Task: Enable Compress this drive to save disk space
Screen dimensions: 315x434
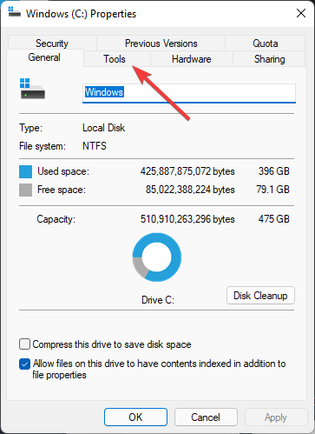Action: (24, 344)
